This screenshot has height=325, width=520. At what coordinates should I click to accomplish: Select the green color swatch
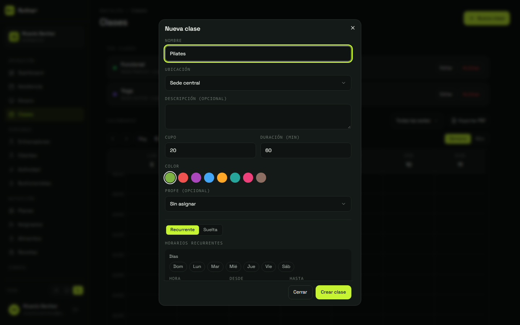click(170, 178)
